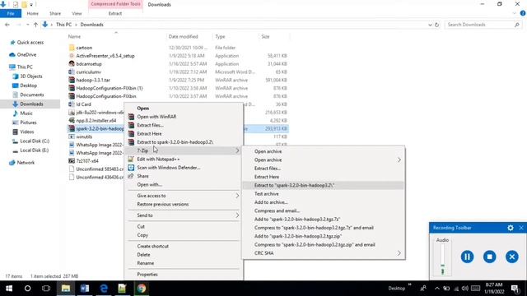Choose WinRAR Extract files... entry

click(x=183, y=125)
